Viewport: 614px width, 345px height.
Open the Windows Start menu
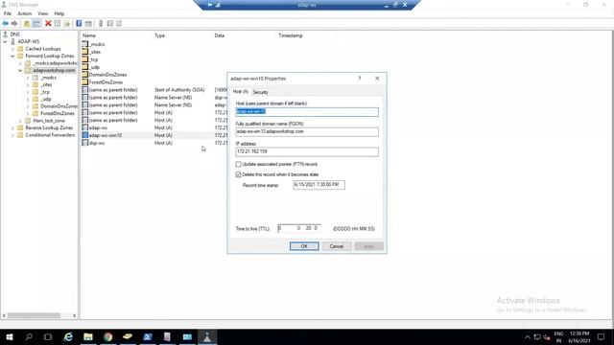pos(10,336)
